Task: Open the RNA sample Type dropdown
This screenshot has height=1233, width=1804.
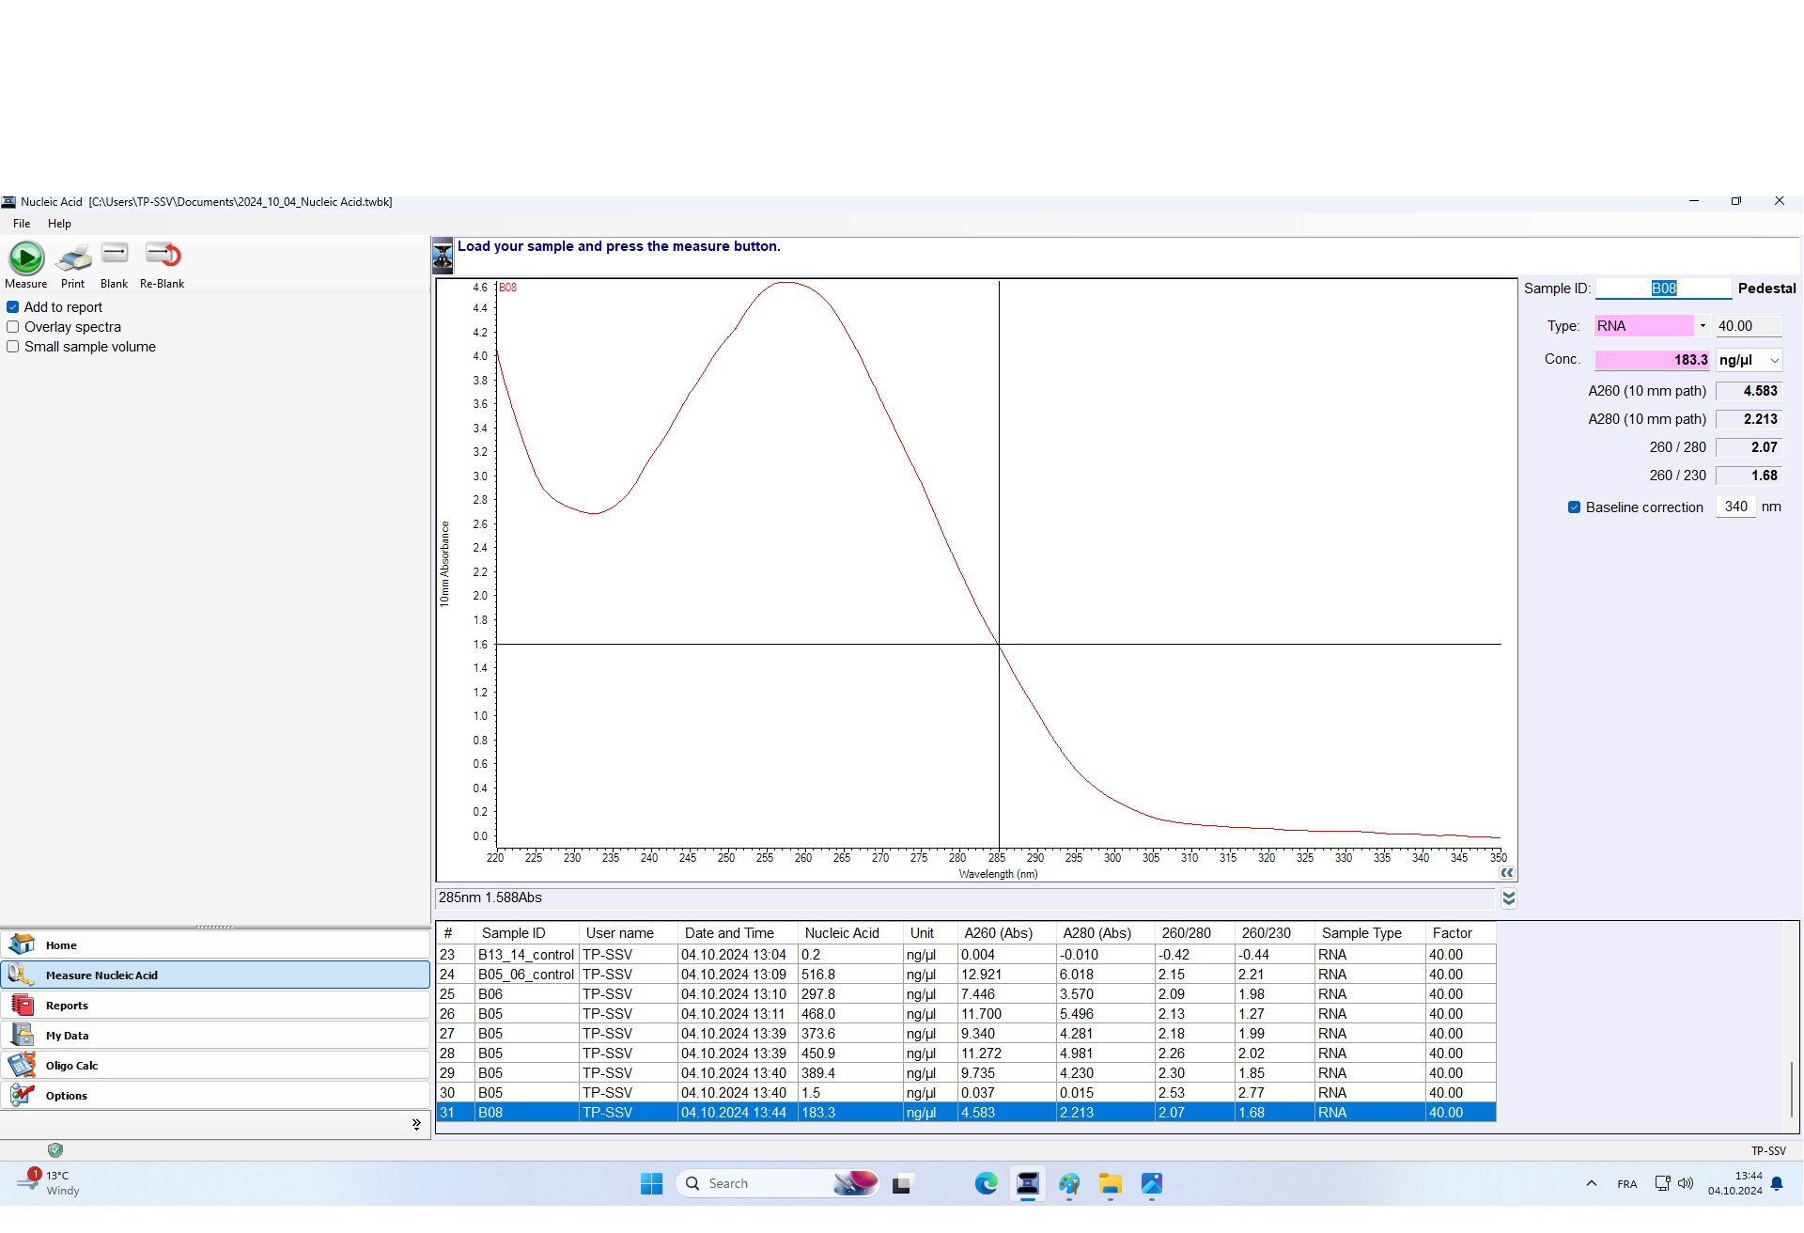Action: click(x=1702, y=326)
